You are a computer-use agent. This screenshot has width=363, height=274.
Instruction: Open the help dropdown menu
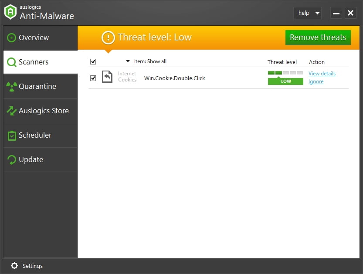point(308,13)
